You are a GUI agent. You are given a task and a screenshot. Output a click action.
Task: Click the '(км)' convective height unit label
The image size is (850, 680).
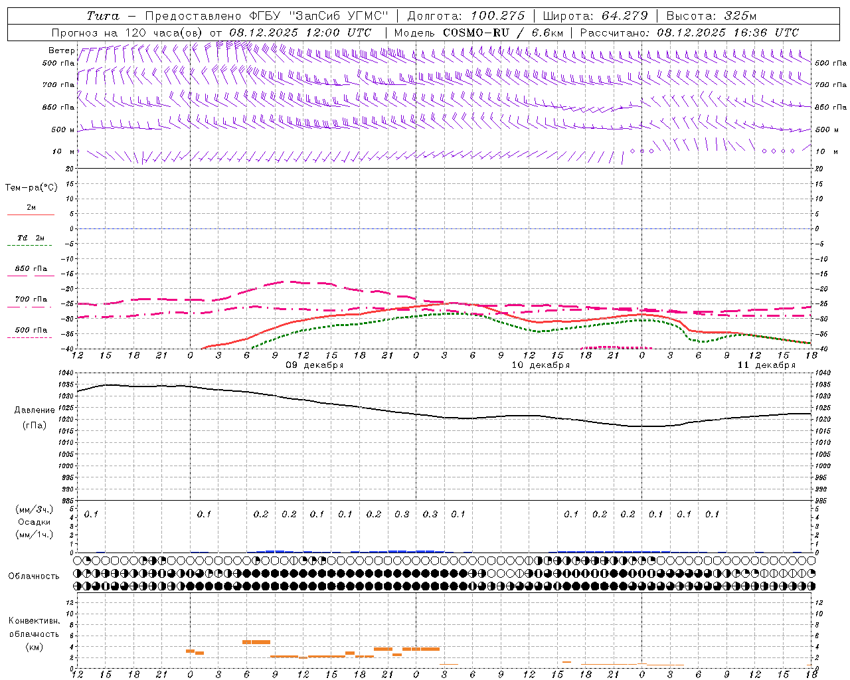(x=34, y=647)
